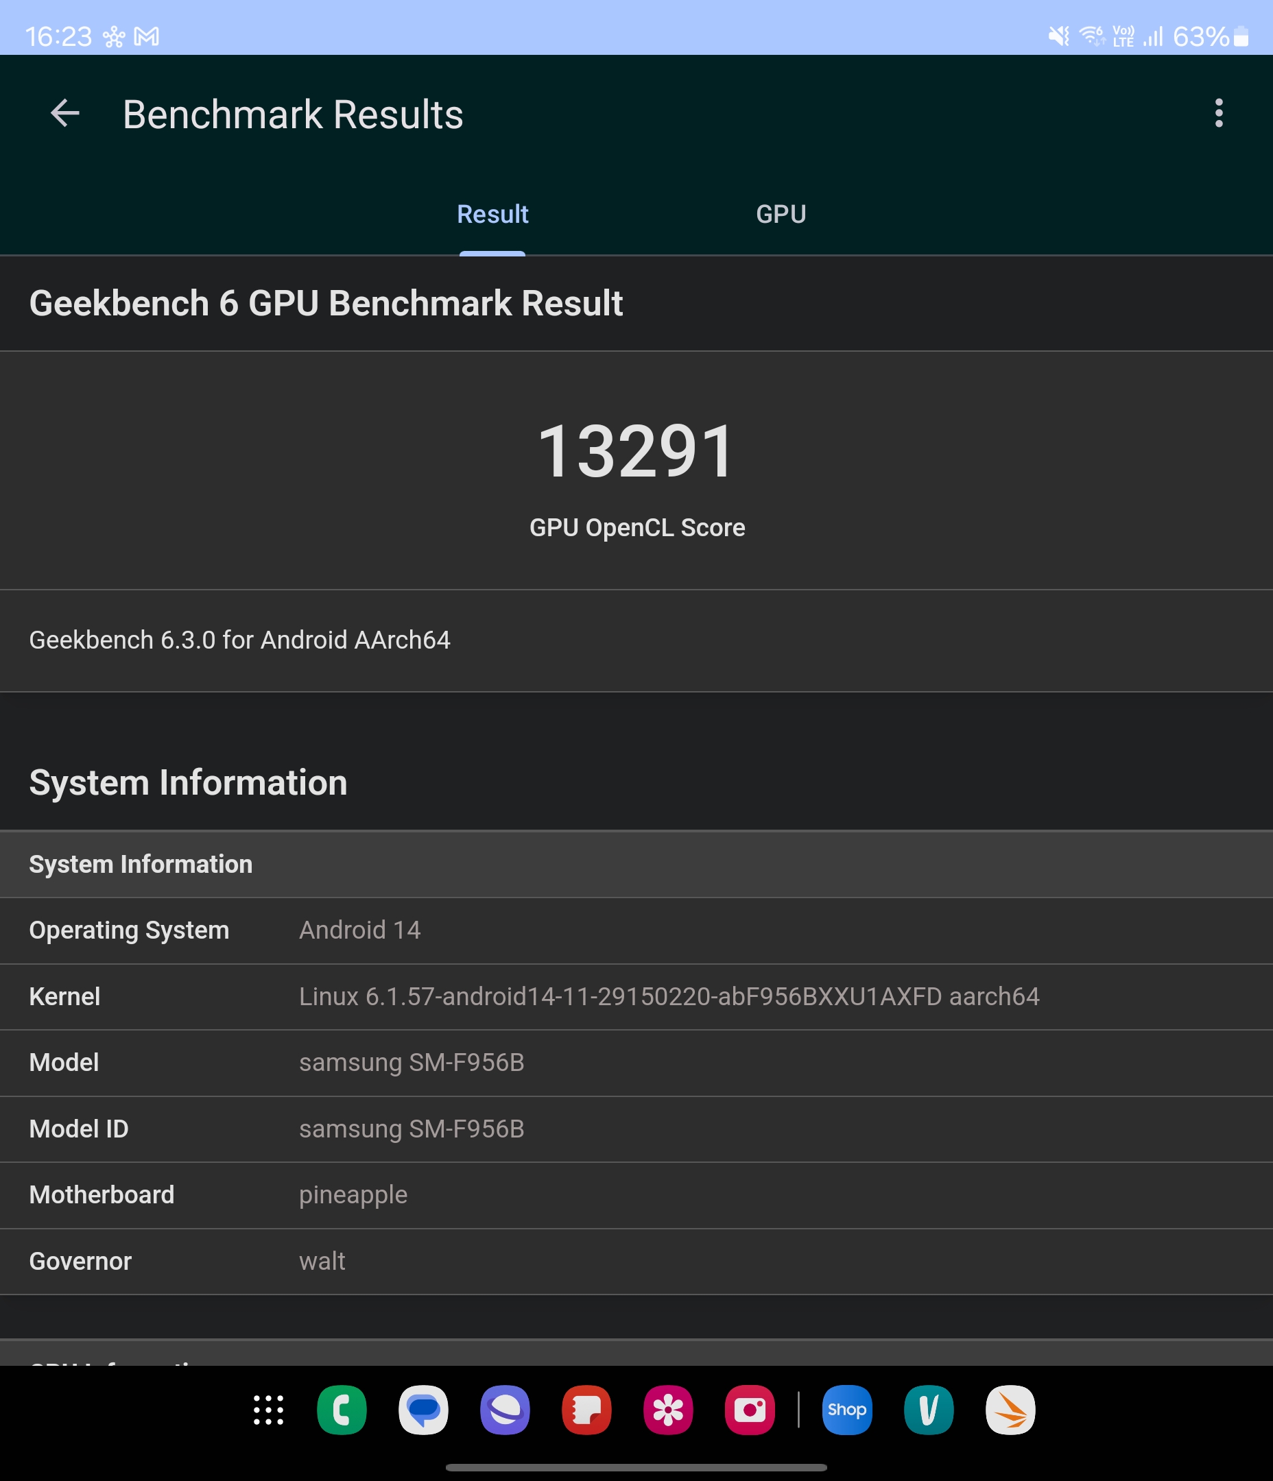Tap the navigation gesture handle bar

click(636, 1467)
